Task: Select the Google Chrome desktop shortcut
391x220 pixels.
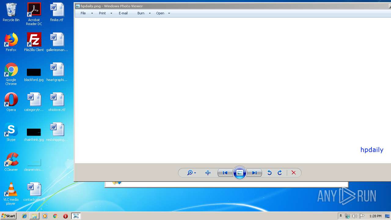Action: click(x=11, y=74)
